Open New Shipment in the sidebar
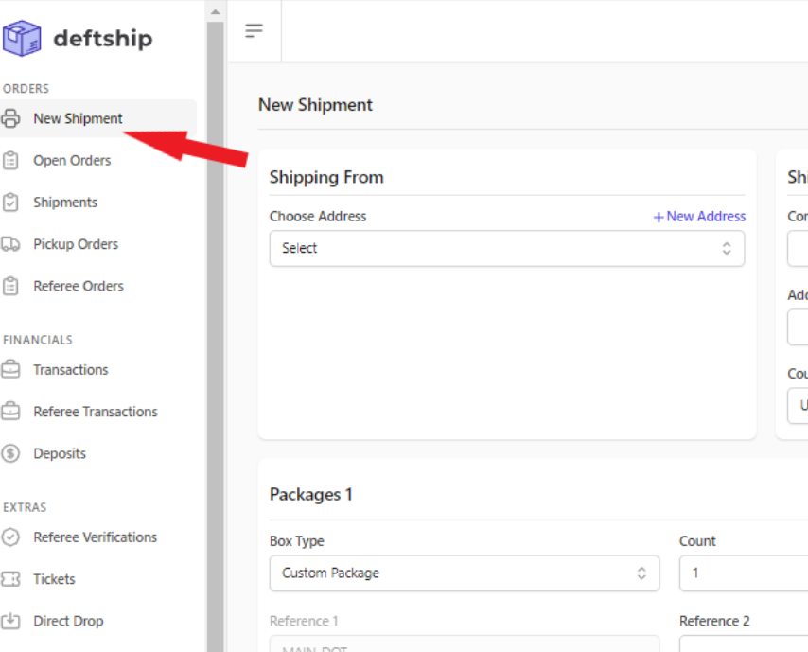 tap(97, 118)
